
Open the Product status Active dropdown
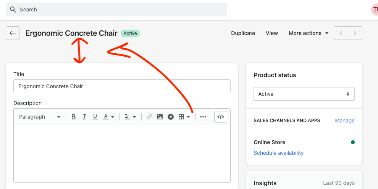[304, 94]
